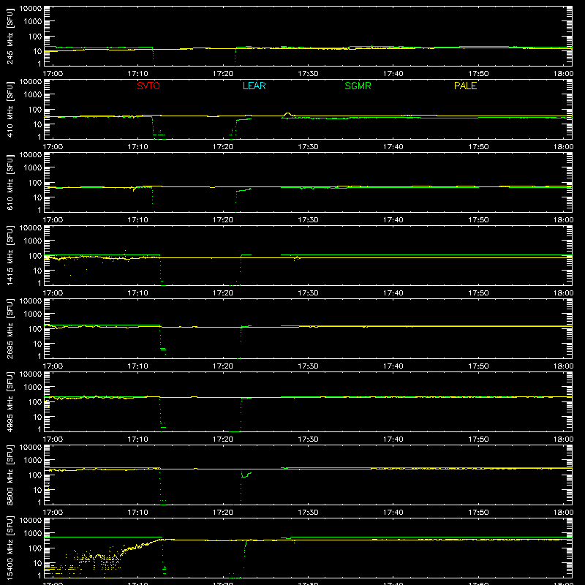The height and width of the screenshot is (585, 585).
Task: Select the 2695 MHz [SFU] axis title
Action: click(10, 329)
